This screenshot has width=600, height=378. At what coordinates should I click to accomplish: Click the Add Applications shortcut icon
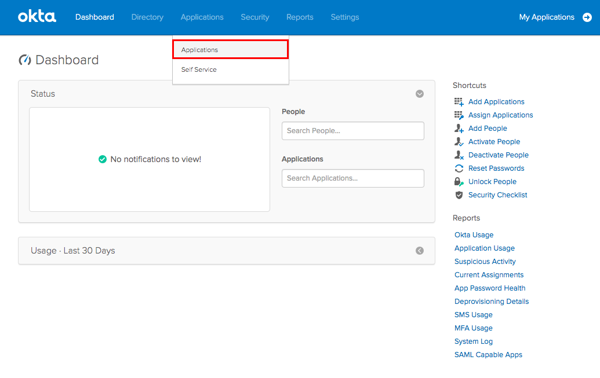click(459, 102)
